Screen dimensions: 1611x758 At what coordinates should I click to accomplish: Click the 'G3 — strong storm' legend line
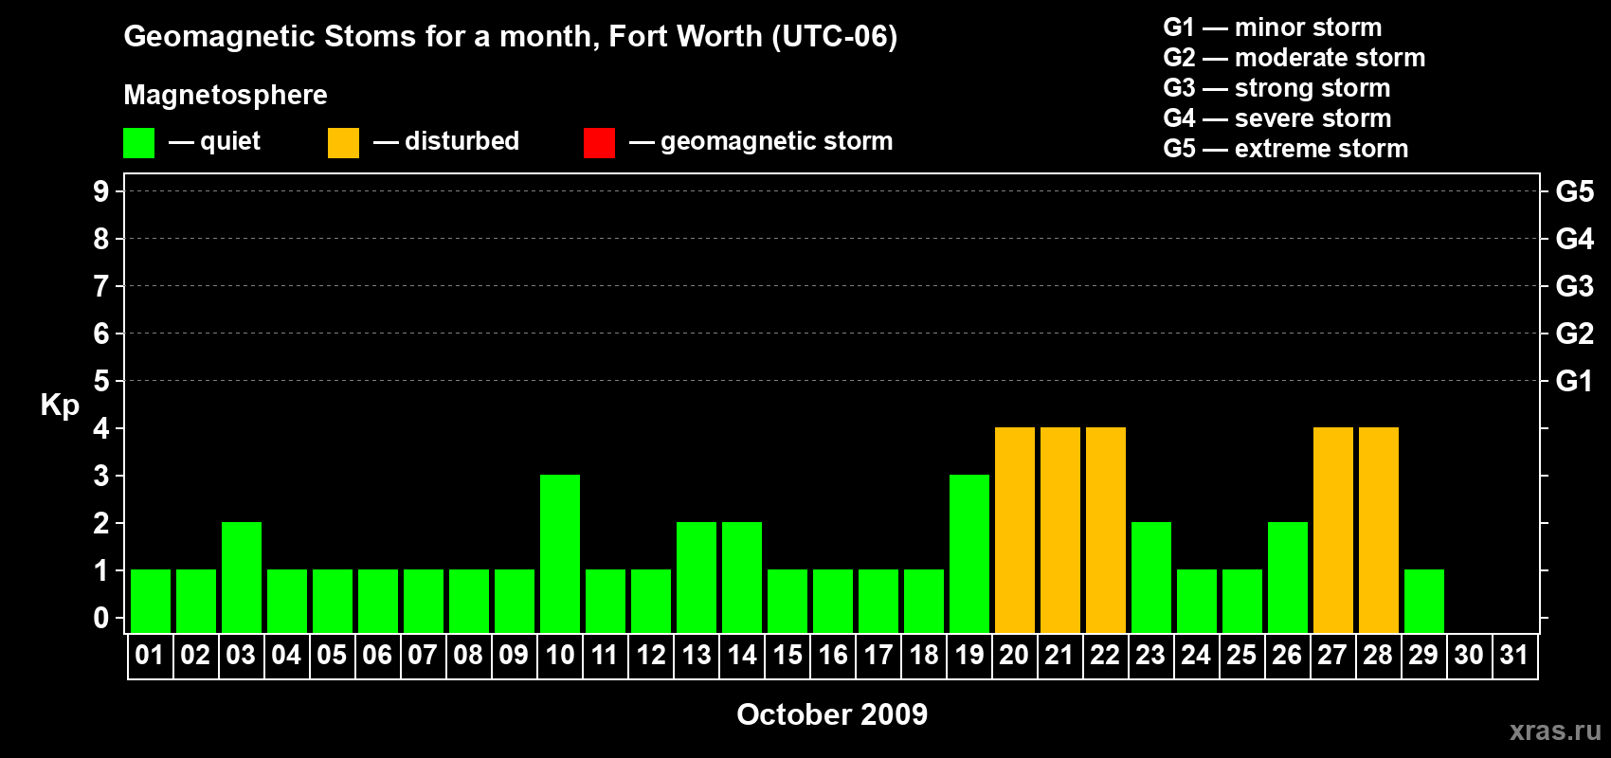(x=1276, y=88)
